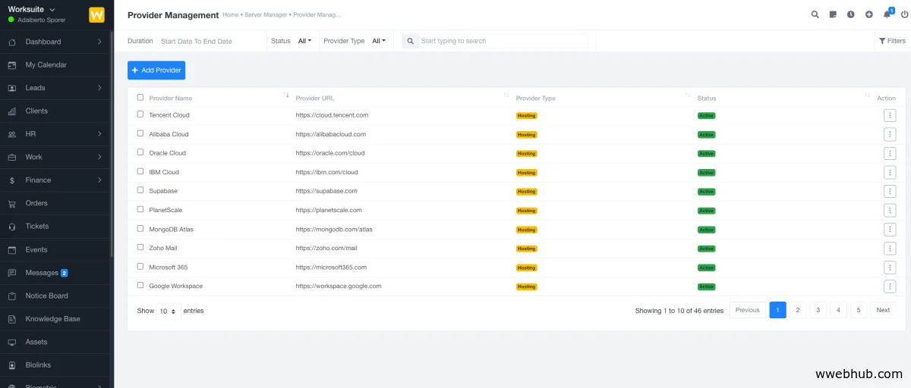Go to page 3 of results
The image size is (911, 388).
pyautogui.click(x=818, y=310)
